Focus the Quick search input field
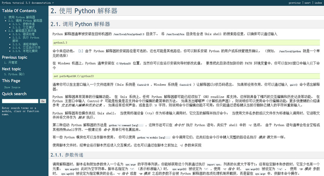The height and width of the screenshot is (176, 324). tap(20, 101)
